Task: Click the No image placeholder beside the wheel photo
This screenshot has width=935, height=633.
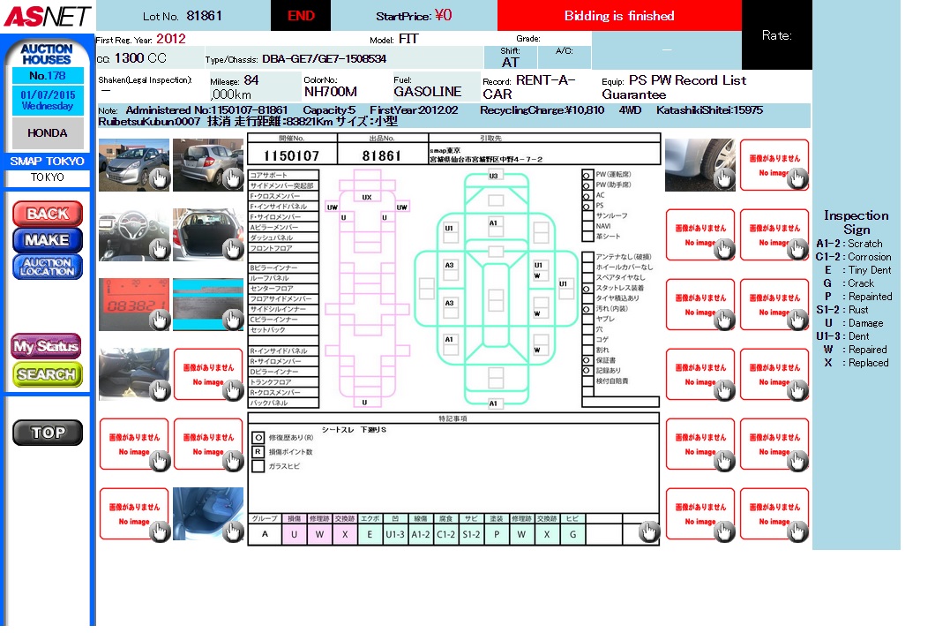Action: click(774, 165)
